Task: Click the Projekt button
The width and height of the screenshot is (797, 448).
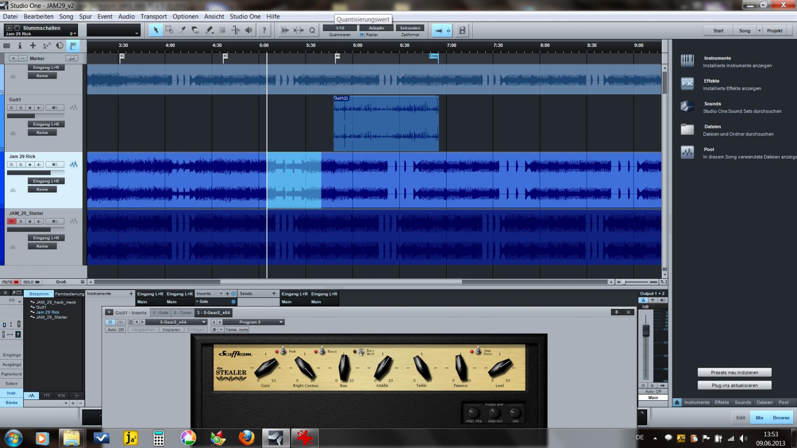Action: tap(775, 31)
